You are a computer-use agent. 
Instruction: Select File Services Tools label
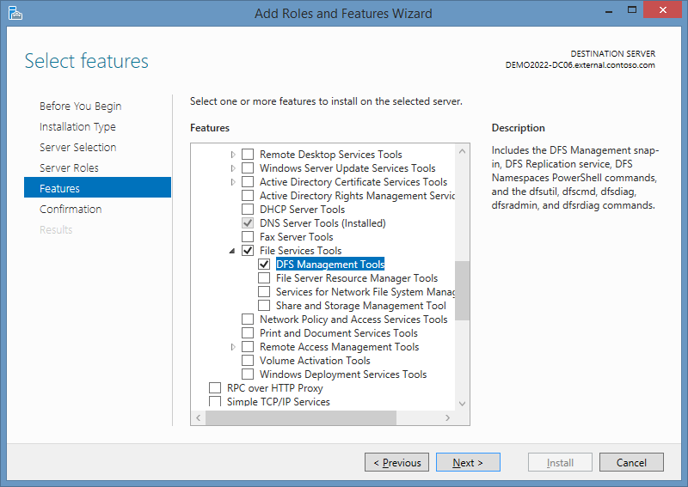(300, 251)
